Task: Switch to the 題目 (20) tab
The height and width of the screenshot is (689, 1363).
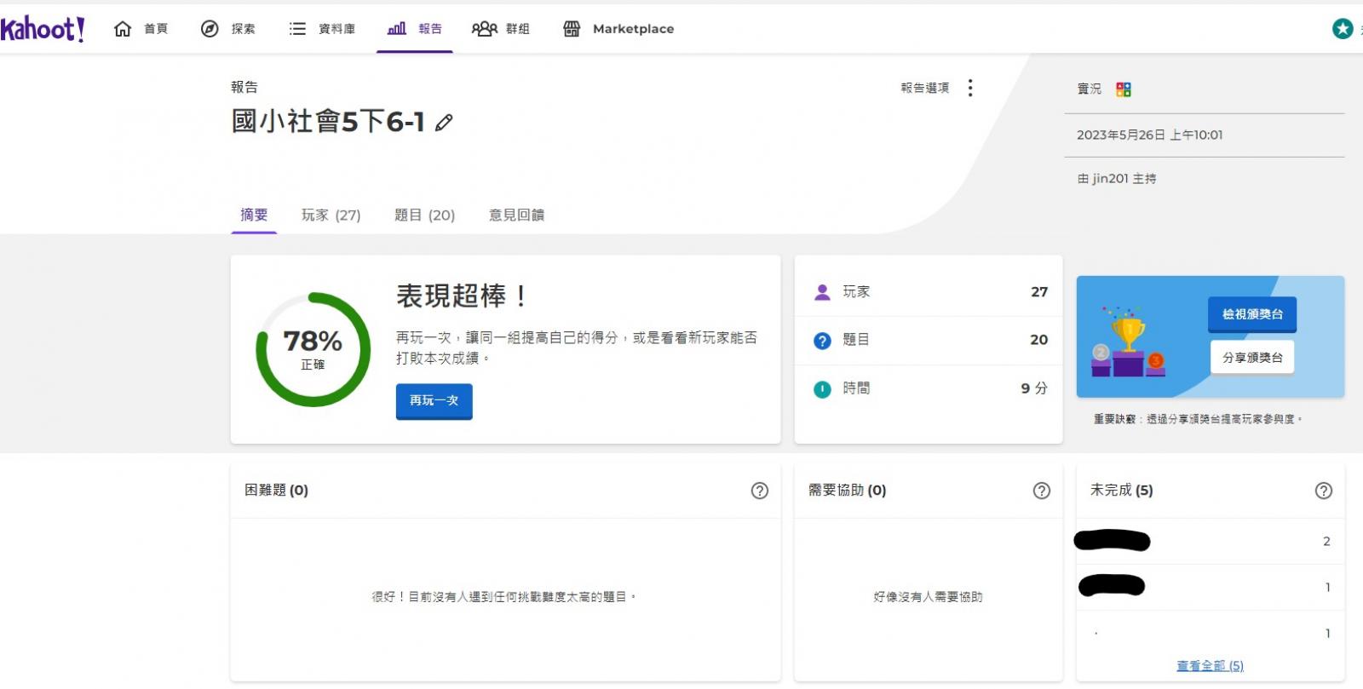Action: (x=424, y=215)
